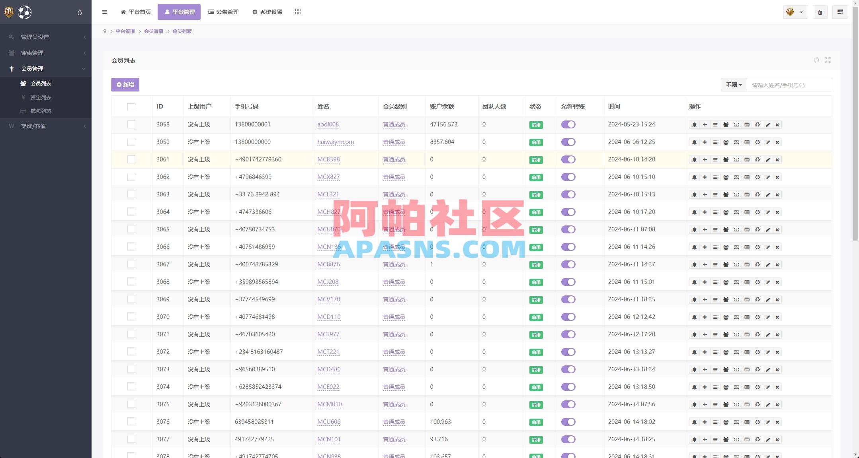Check the row checkbox for member 3062
The image size is (859, 458).
(131, 177)
